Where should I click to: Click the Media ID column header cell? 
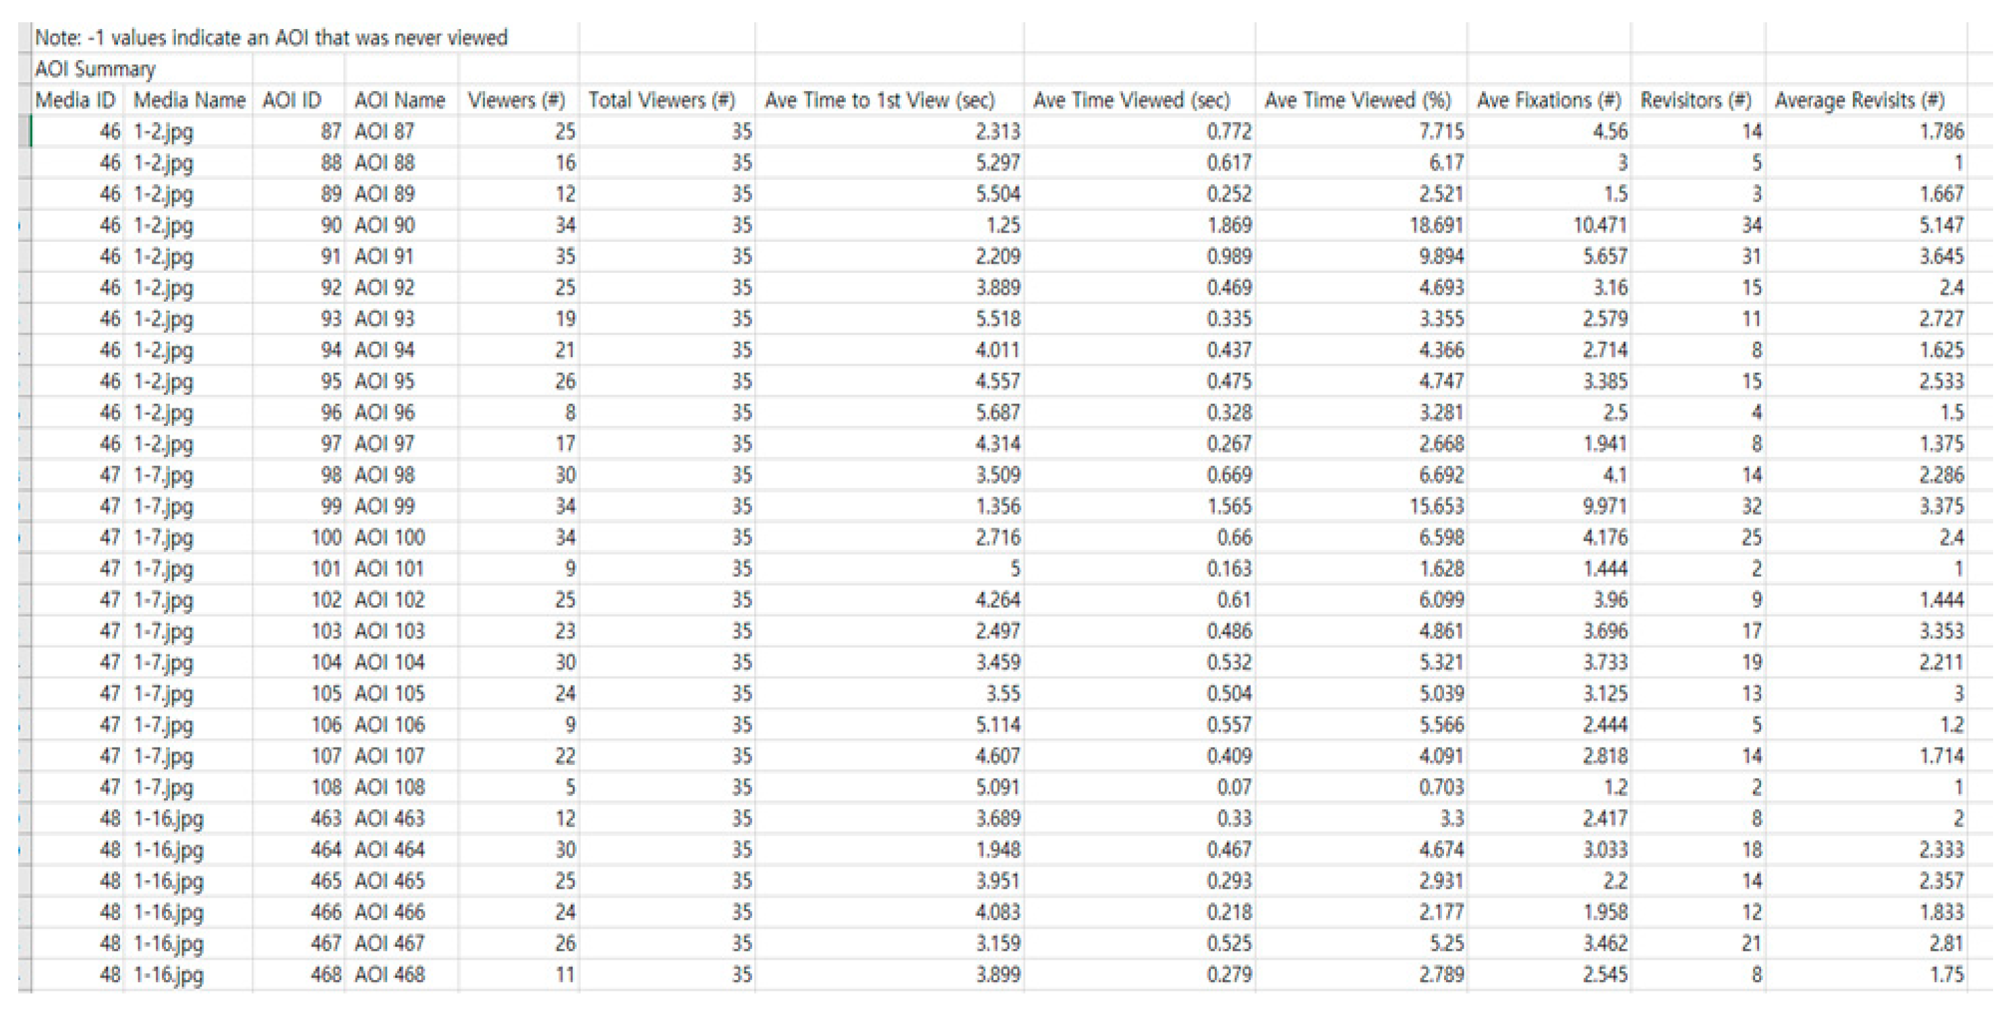pos(76,100)
